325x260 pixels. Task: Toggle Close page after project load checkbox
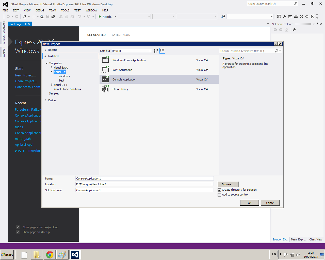point(18,227)
